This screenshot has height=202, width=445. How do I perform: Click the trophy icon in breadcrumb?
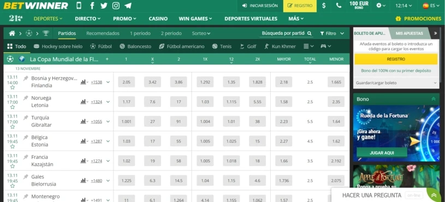[46, 33]
